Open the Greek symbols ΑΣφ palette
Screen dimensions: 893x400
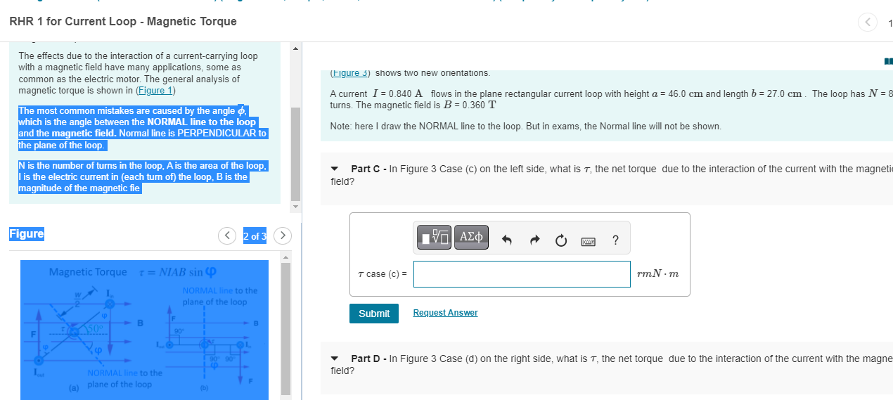(x=471, y=238)
